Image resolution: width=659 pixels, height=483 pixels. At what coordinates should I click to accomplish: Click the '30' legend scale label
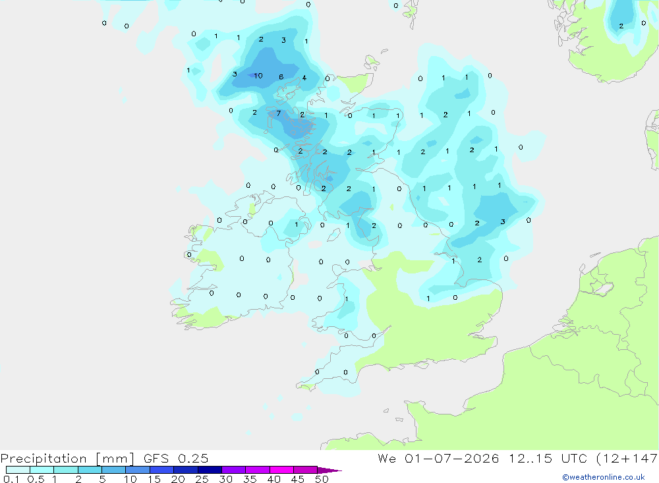[225, 479]
